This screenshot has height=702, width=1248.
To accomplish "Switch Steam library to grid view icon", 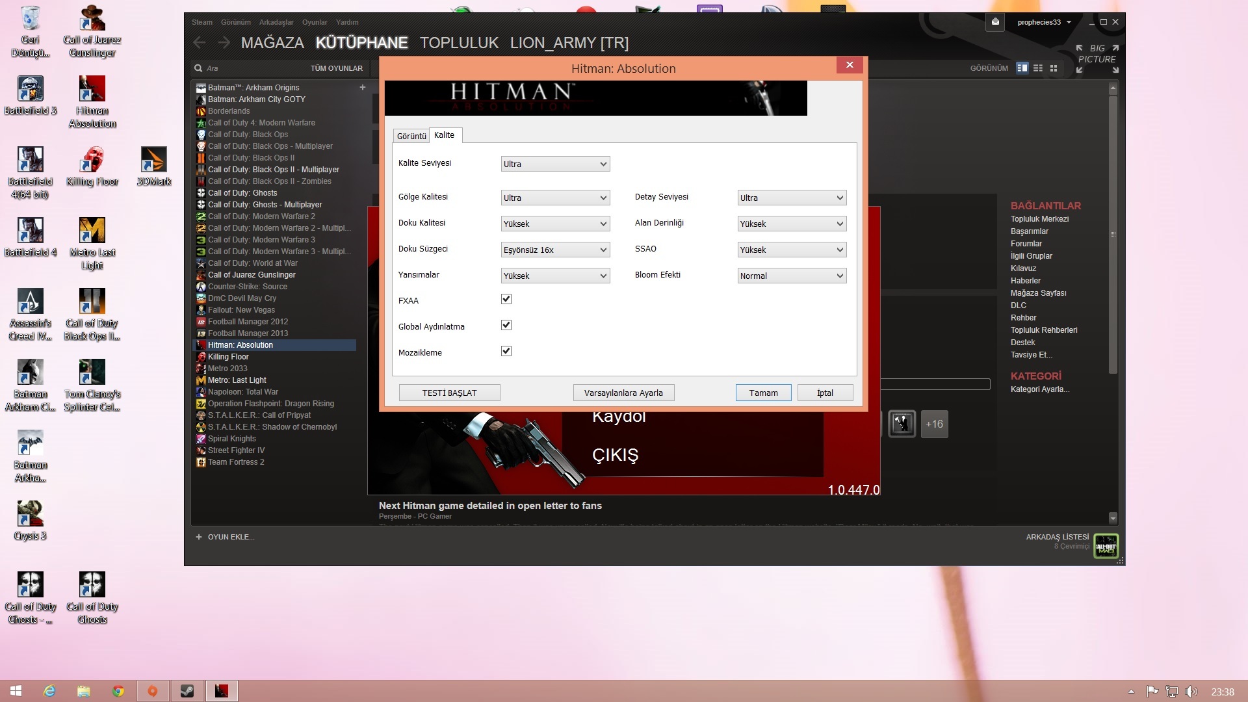I will (1054, 68).
